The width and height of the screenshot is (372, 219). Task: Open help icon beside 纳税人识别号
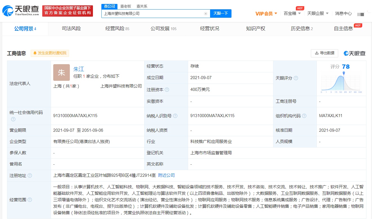click(175, 116)
